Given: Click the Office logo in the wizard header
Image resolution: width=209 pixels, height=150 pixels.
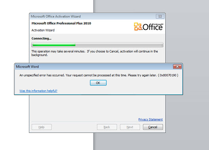Looking at the screenshot, I should (148, 27).
